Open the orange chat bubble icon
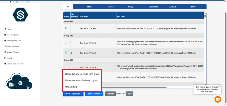The height and width of the screenshot is (106, 227). [x=218, y=99]
